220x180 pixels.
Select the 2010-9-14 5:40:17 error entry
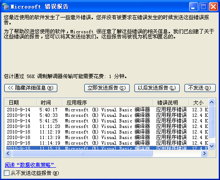coord(107,110)
